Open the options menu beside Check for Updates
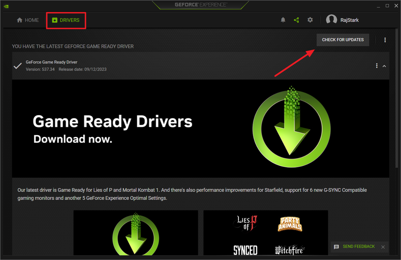 (x=385, y=40)
